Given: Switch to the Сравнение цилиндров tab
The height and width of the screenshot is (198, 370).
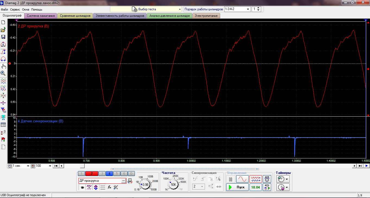Looking at the screenshot, I should point(75,16).
